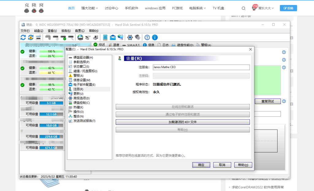Select 更新(U) in config tree
314x191 pixels.
pos(78,94)
